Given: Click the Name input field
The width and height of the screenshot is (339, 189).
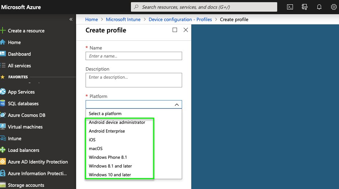Looking at the screenshot, I should [x=133, y=56].
